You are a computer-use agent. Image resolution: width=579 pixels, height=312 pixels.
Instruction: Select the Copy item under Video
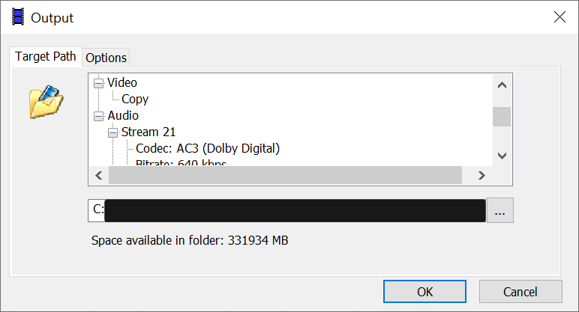tap(135, 100)
